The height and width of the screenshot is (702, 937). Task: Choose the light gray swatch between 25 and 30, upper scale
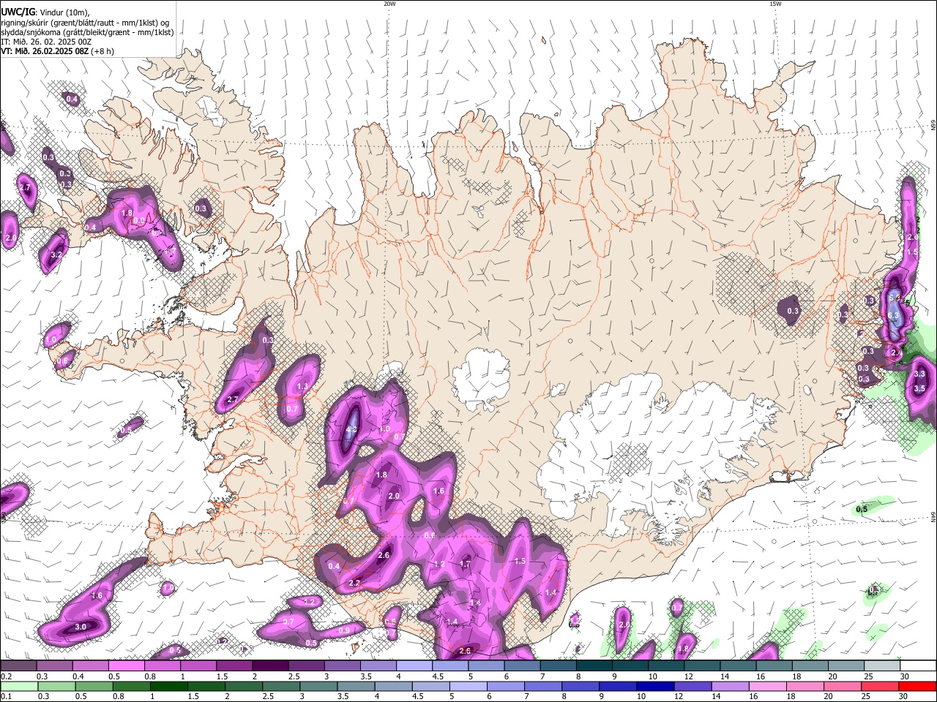tap(882, 666)
